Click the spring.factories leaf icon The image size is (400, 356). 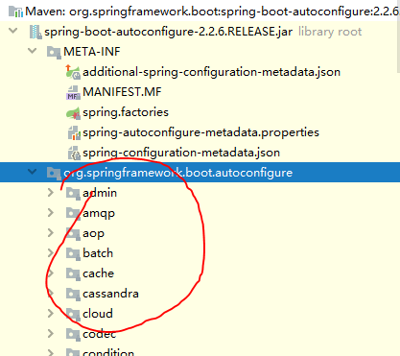pos(73,112)
